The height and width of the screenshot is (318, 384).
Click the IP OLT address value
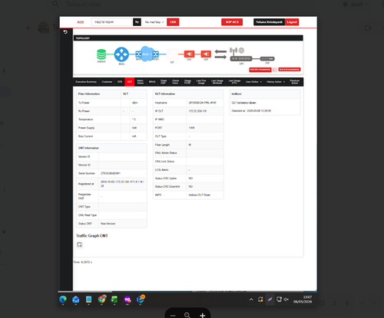pos(197,111)
